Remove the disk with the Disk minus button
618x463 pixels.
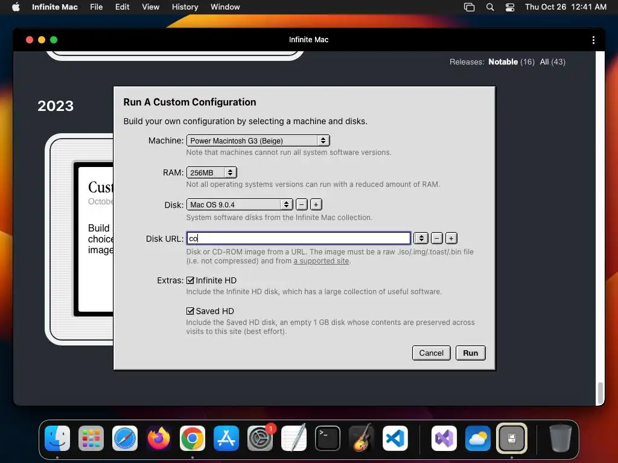302,204
